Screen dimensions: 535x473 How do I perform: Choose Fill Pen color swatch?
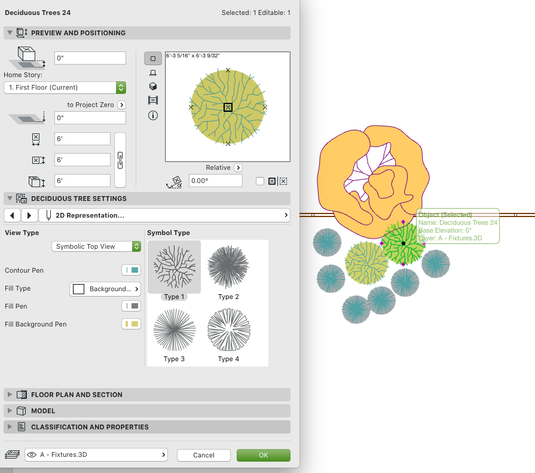point(132,306)
